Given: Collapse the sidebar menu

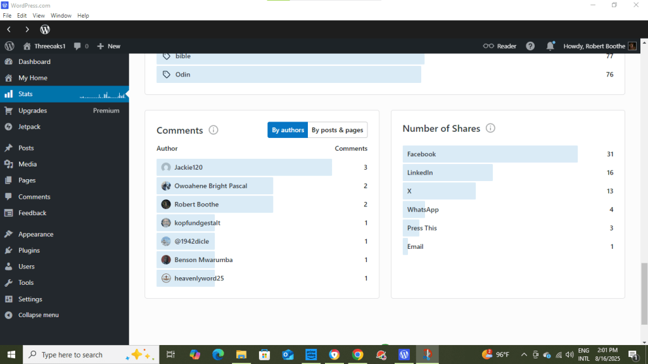Looking at the screenshot, I should 38,315.
